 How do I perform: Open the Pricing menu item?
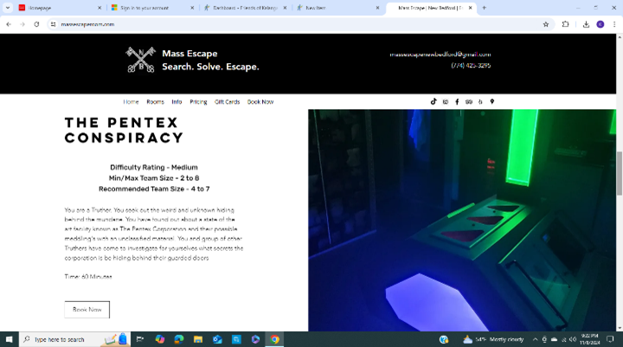198,102
